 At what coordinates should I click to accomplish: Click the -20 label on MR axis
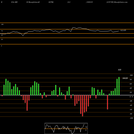[x=131, y=101]
